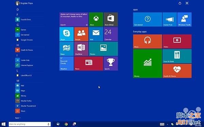Launch the Skype tile
The width and height of the screenshot is (204, 127).
(67, 34)
